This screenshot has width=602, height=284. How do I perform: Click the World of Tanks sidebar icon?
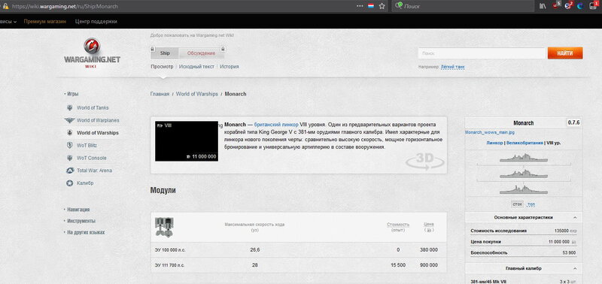[x=70, y=107]
